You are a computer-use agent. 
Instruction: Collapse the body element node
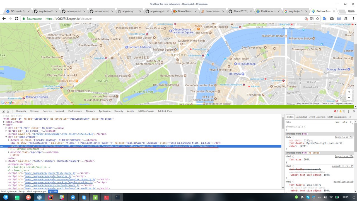pos(4,125)
